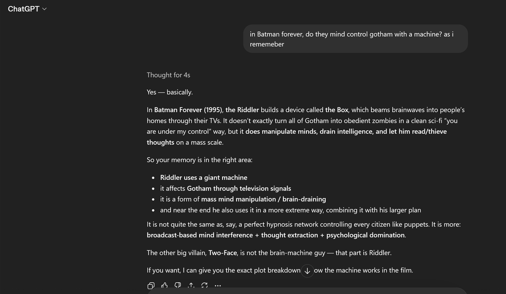Share the response with the share icon
The width and height of the screenshot is (506, 294).
click(x=191, y=286)
